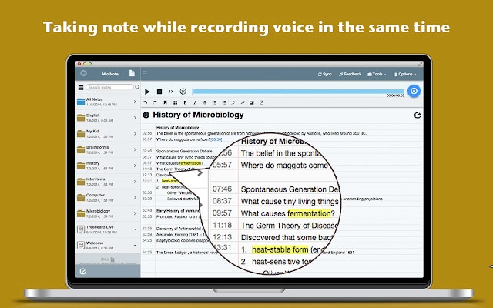Click the back arrow in sidebar header
Viewport: 493px width, 308px height.
(84, 73)
